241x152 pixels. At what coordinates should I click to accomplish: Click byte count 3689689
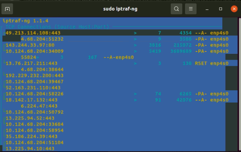tap(181, 51)
